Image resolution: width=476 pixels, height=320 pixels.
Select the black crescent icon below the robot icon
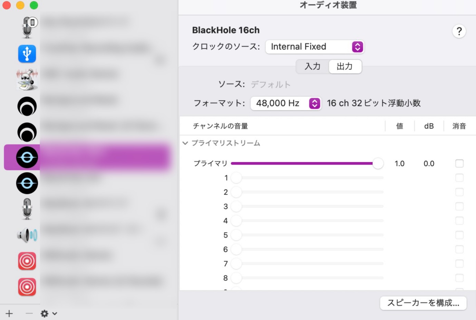pos(27,106)
